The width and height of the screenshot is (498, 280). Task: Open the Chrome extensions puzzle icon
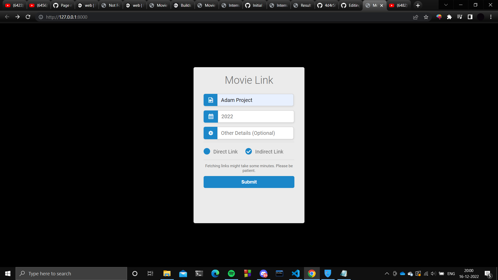pos(449,17)
